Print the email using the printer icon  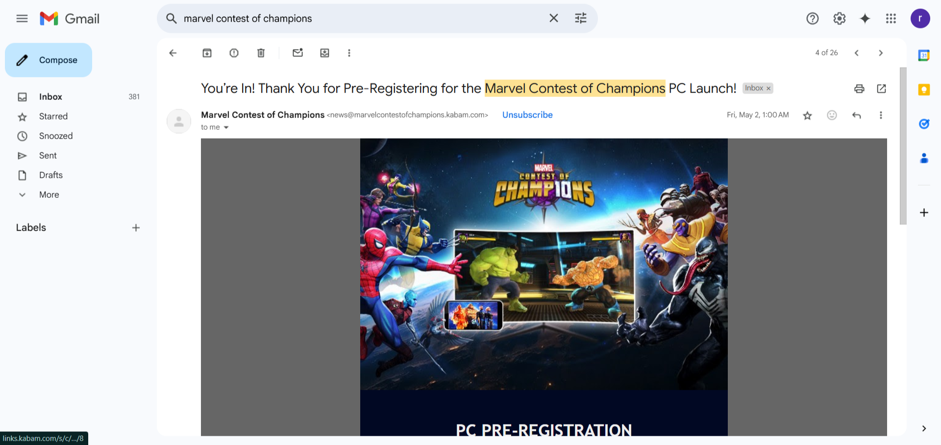click(x=859, y=89)
